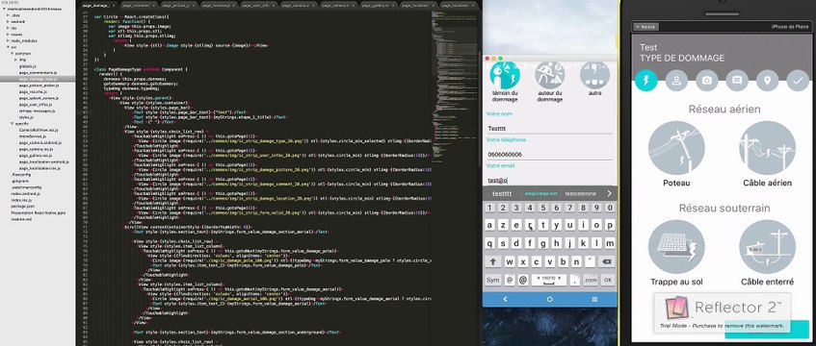Open globals.js in the sidebar
Screen dimensions: 816x346
[x=27, y=66]
